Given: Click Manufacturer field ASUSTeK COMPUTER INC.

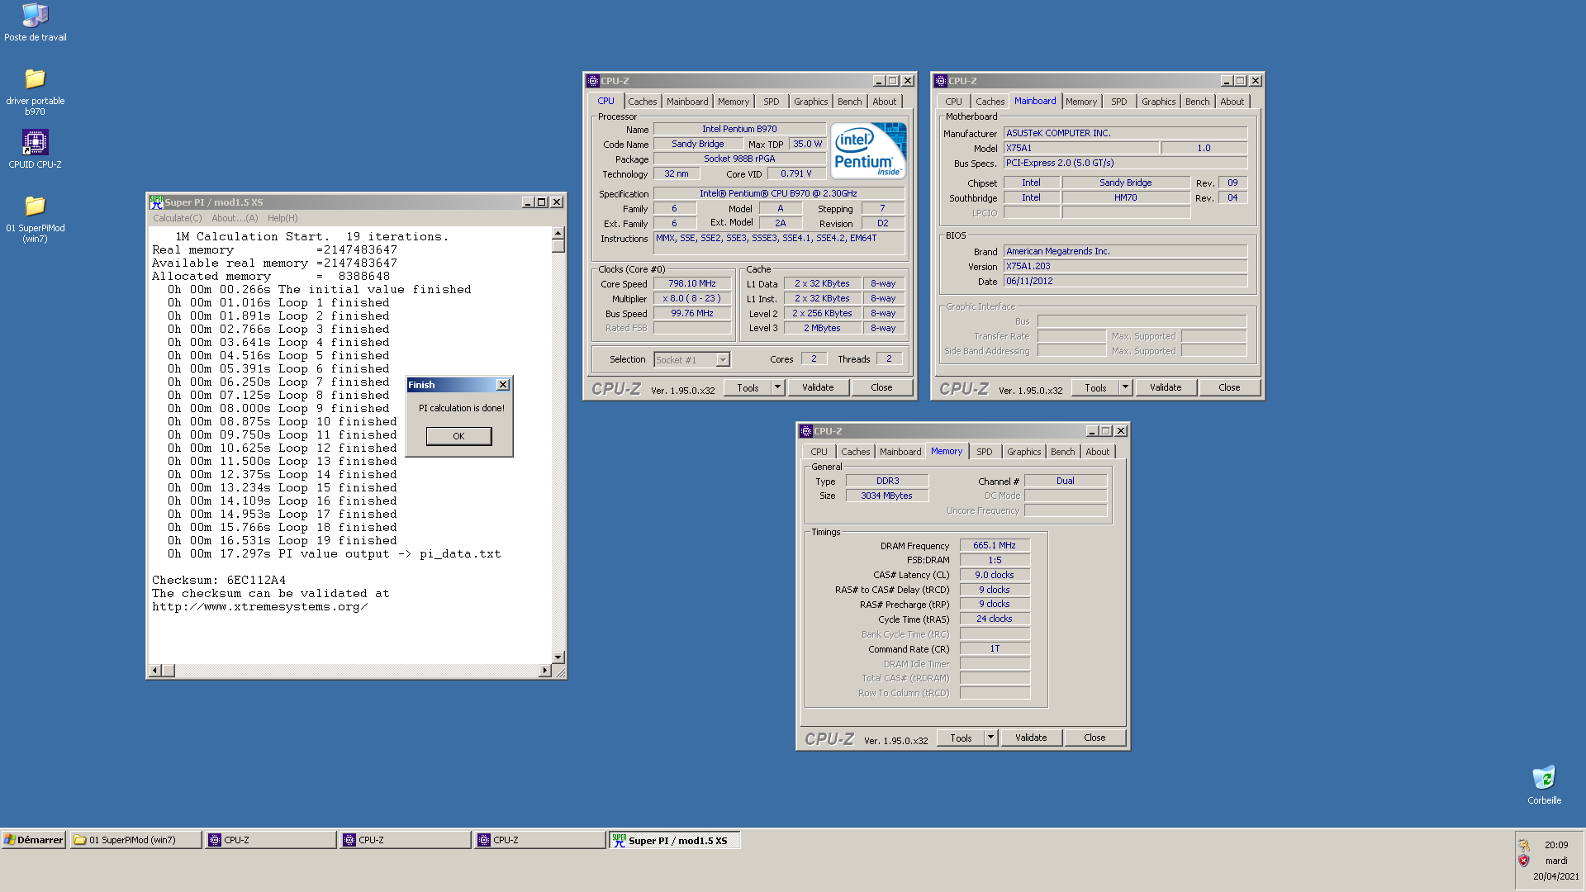Looking at the screenshot, I should coord(1125,133).
